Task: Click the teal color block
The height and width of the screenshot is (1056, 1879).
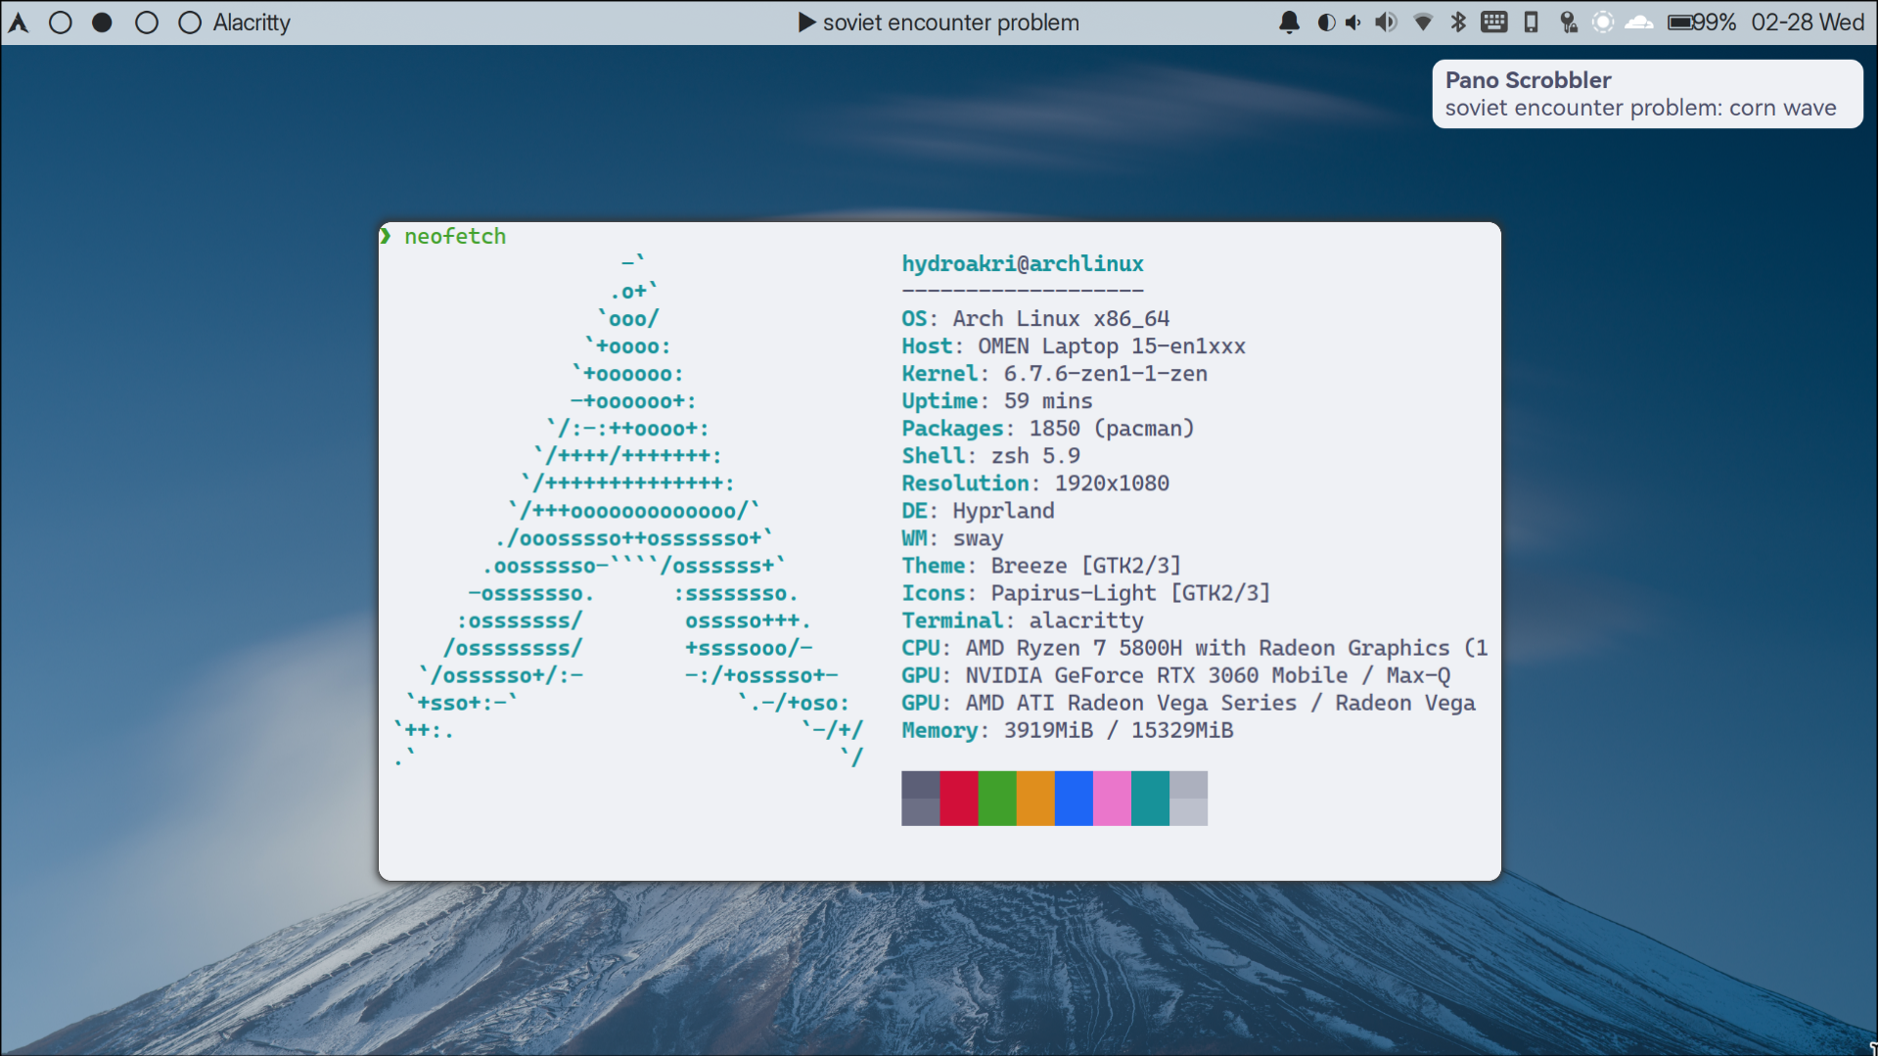Action: (x=1150, y=798)
